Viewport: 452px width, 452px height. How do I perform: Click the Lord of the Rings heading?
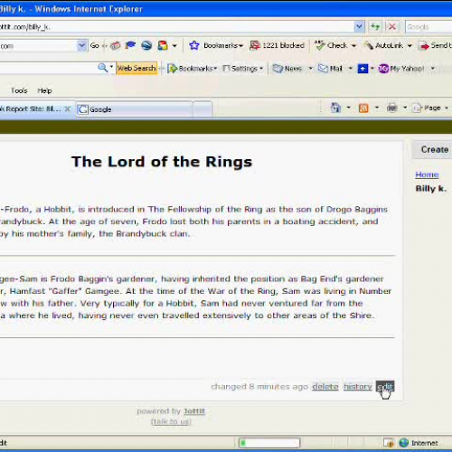(x=162, y=162)
